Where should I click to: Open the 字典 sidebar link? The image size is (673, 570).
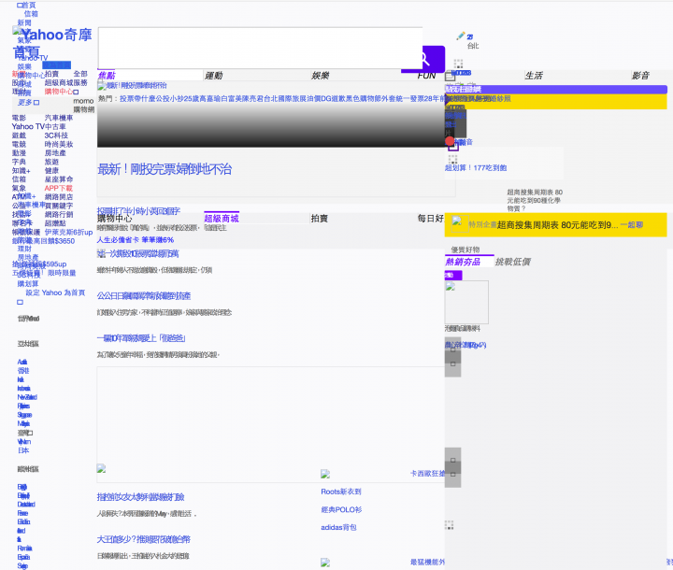(x=19, y=163)
